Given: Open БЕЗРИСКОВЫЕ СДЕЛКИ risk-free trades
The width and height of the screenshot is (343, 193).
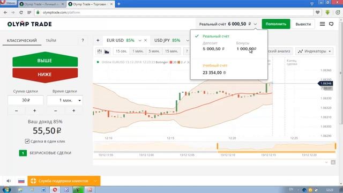Looking at the screenshot, I should 50,153.
